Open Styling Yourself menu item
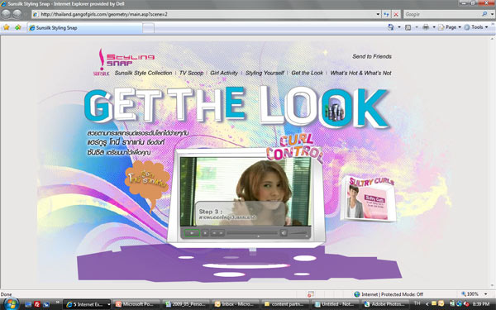 coord(265,73)
